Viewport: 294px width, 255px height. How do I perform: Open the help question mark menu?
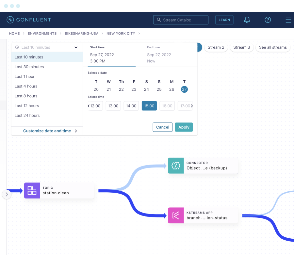click(x=268, y=20)
